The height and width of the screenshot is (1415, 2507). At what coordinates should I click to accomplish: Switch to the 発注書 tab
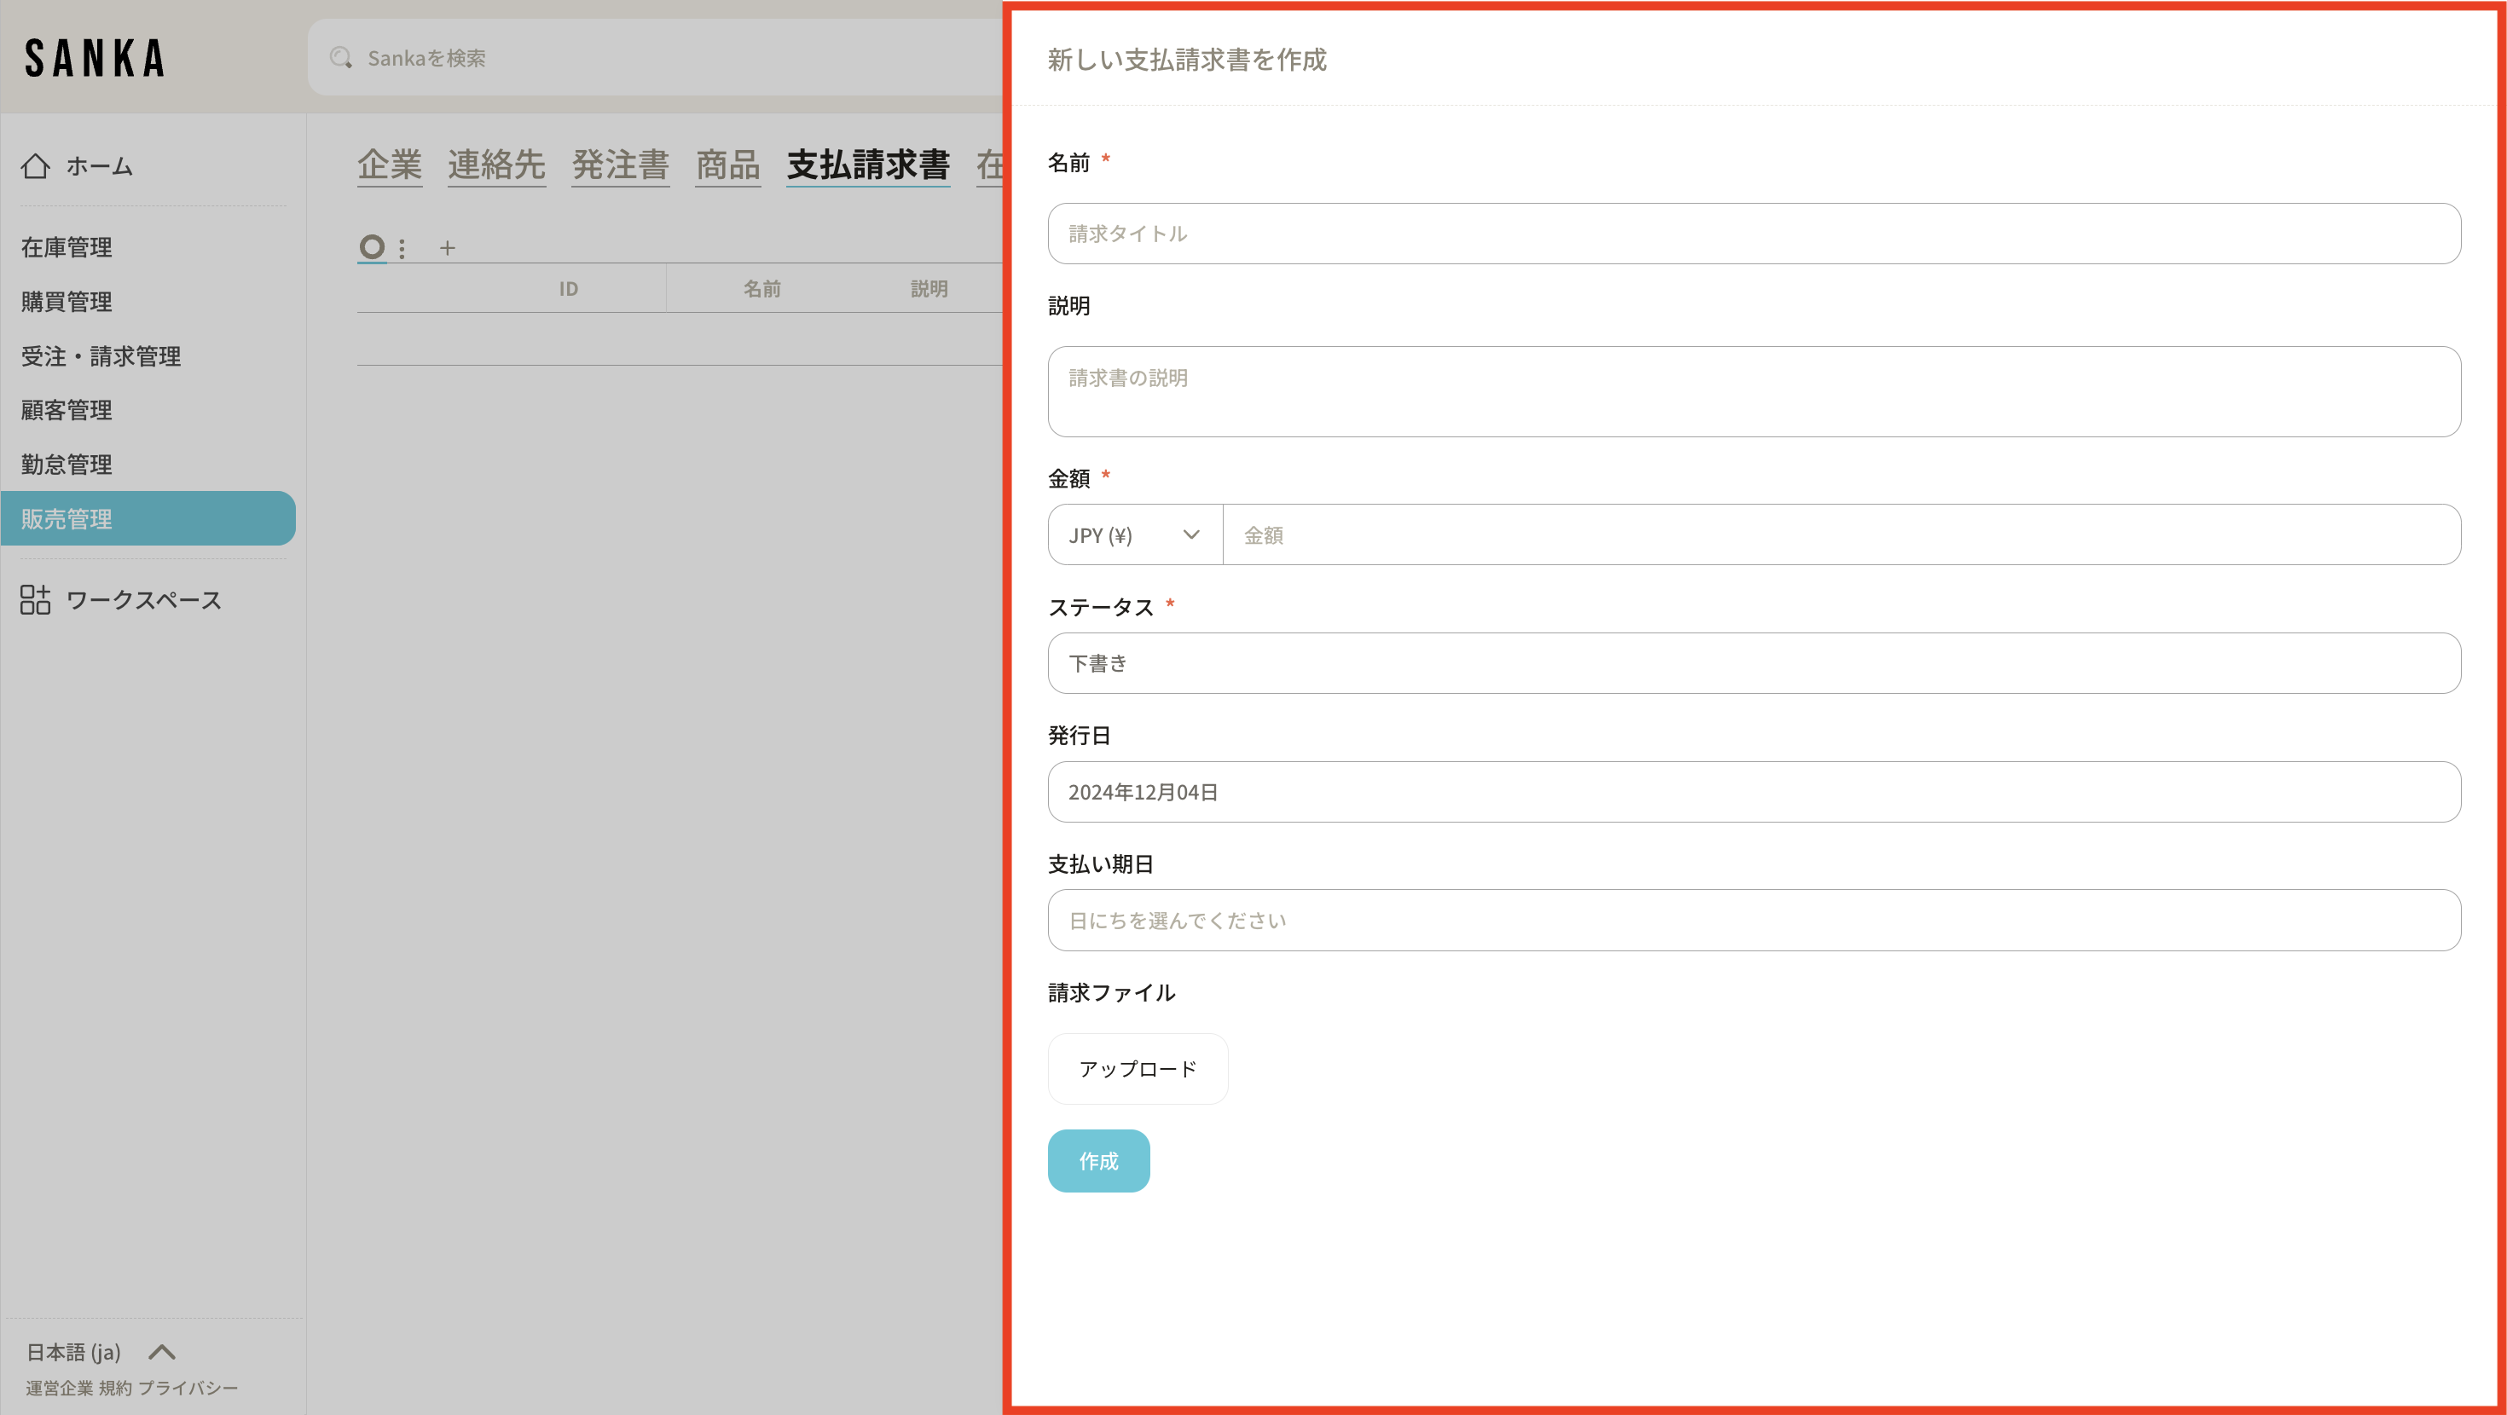pyautogui.click(x=620, y=165)
